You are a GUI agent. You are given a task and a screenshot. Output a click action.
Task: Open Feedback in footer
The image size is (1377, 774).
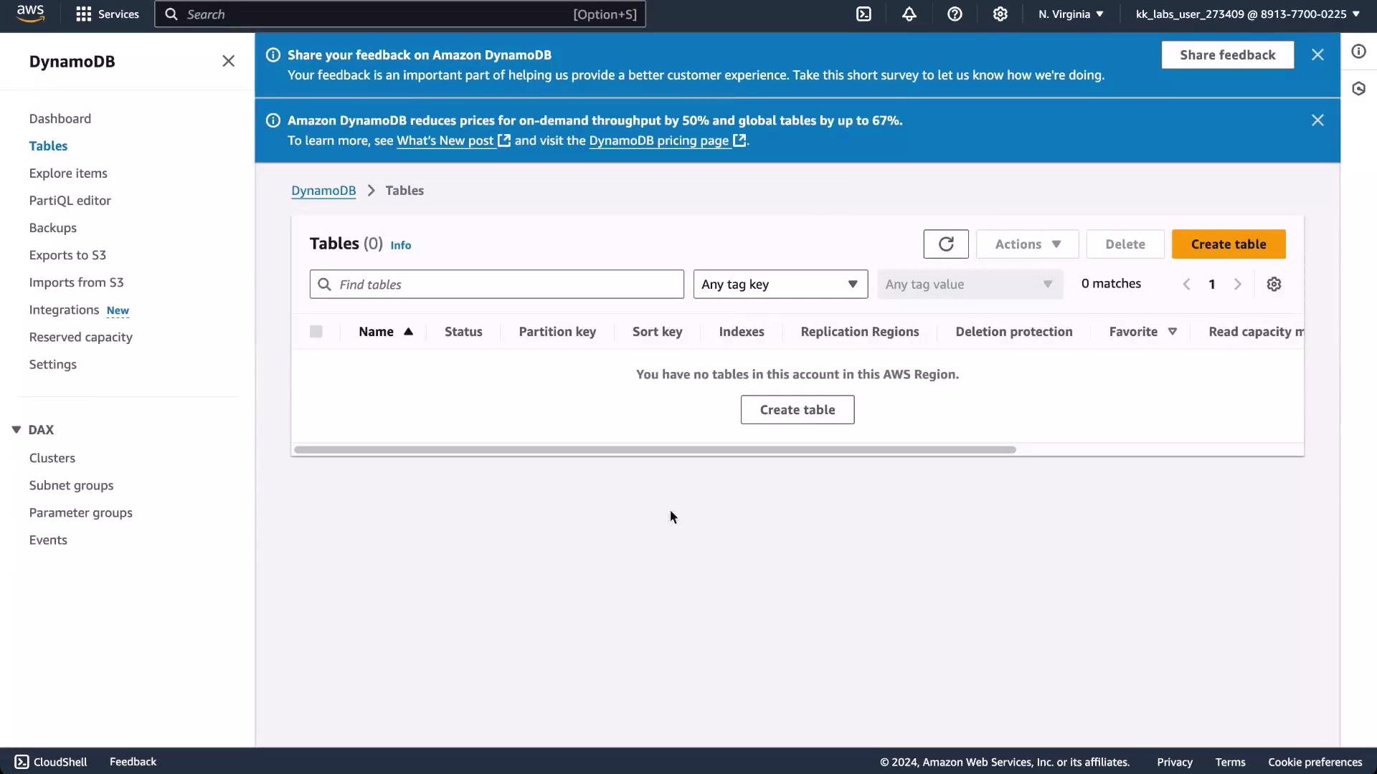pos(133,762)
